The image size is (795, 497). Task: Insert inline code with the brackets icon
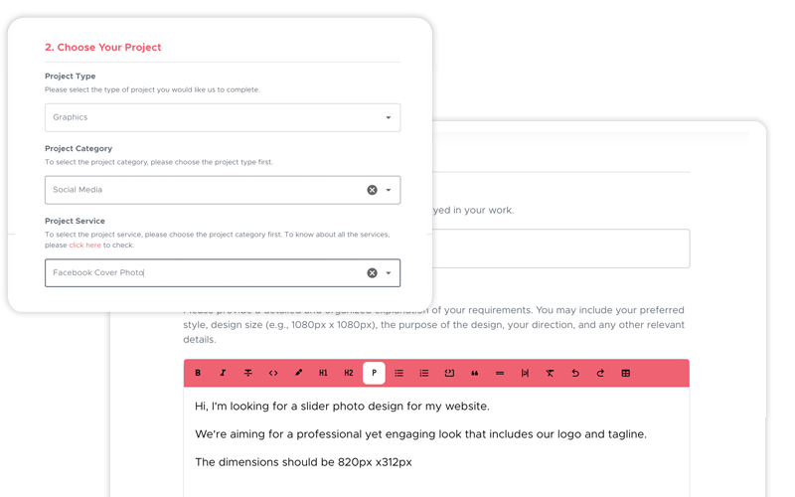point(273,373)
